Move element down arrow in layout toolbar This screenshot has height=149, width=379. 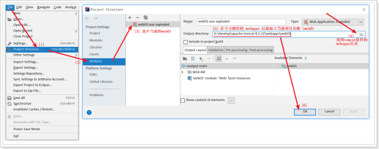[234, 59]
